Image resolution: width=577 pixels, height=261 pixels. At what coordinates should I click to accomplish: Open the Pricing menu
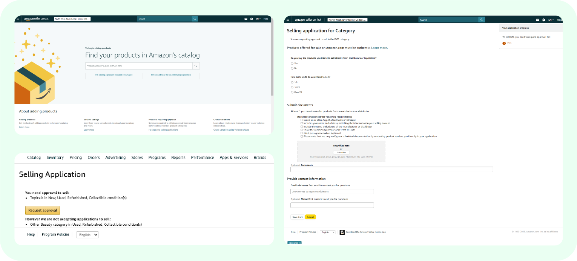[x=76, y=158]
